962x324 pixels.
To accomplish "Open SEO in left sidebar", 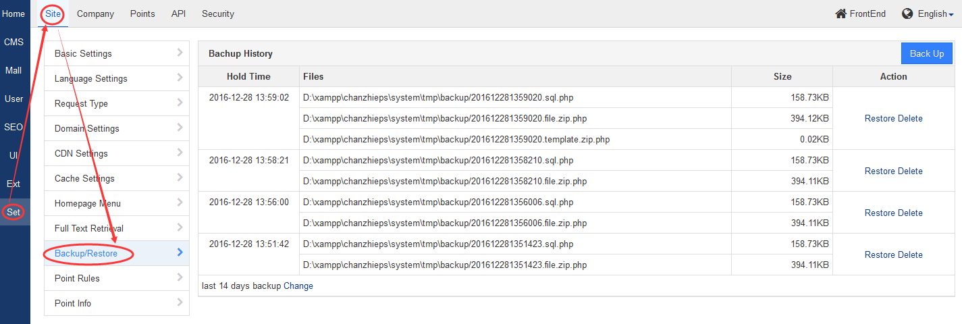I will (14, 127).
